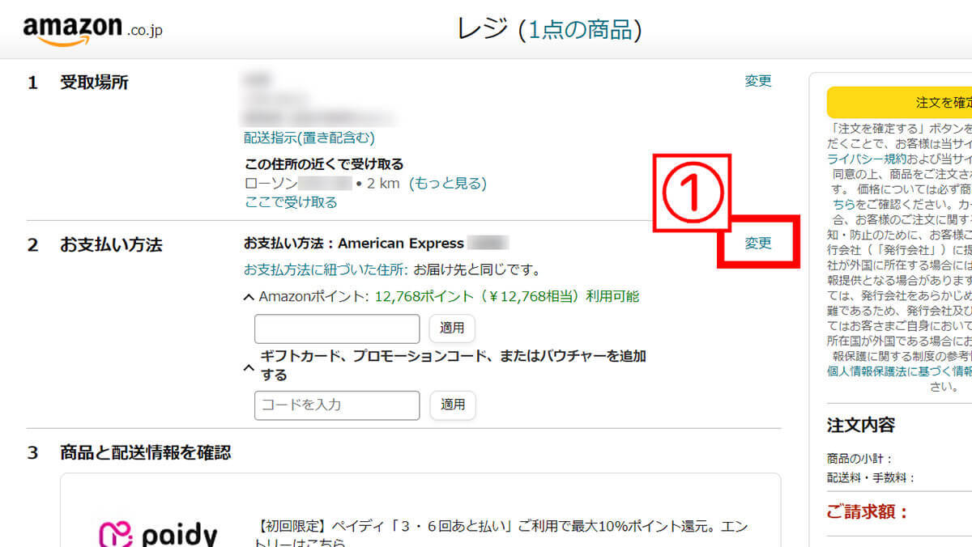Click 配送料・手数料： label
This screenshot has width=972, height=547.
(871, 478)
